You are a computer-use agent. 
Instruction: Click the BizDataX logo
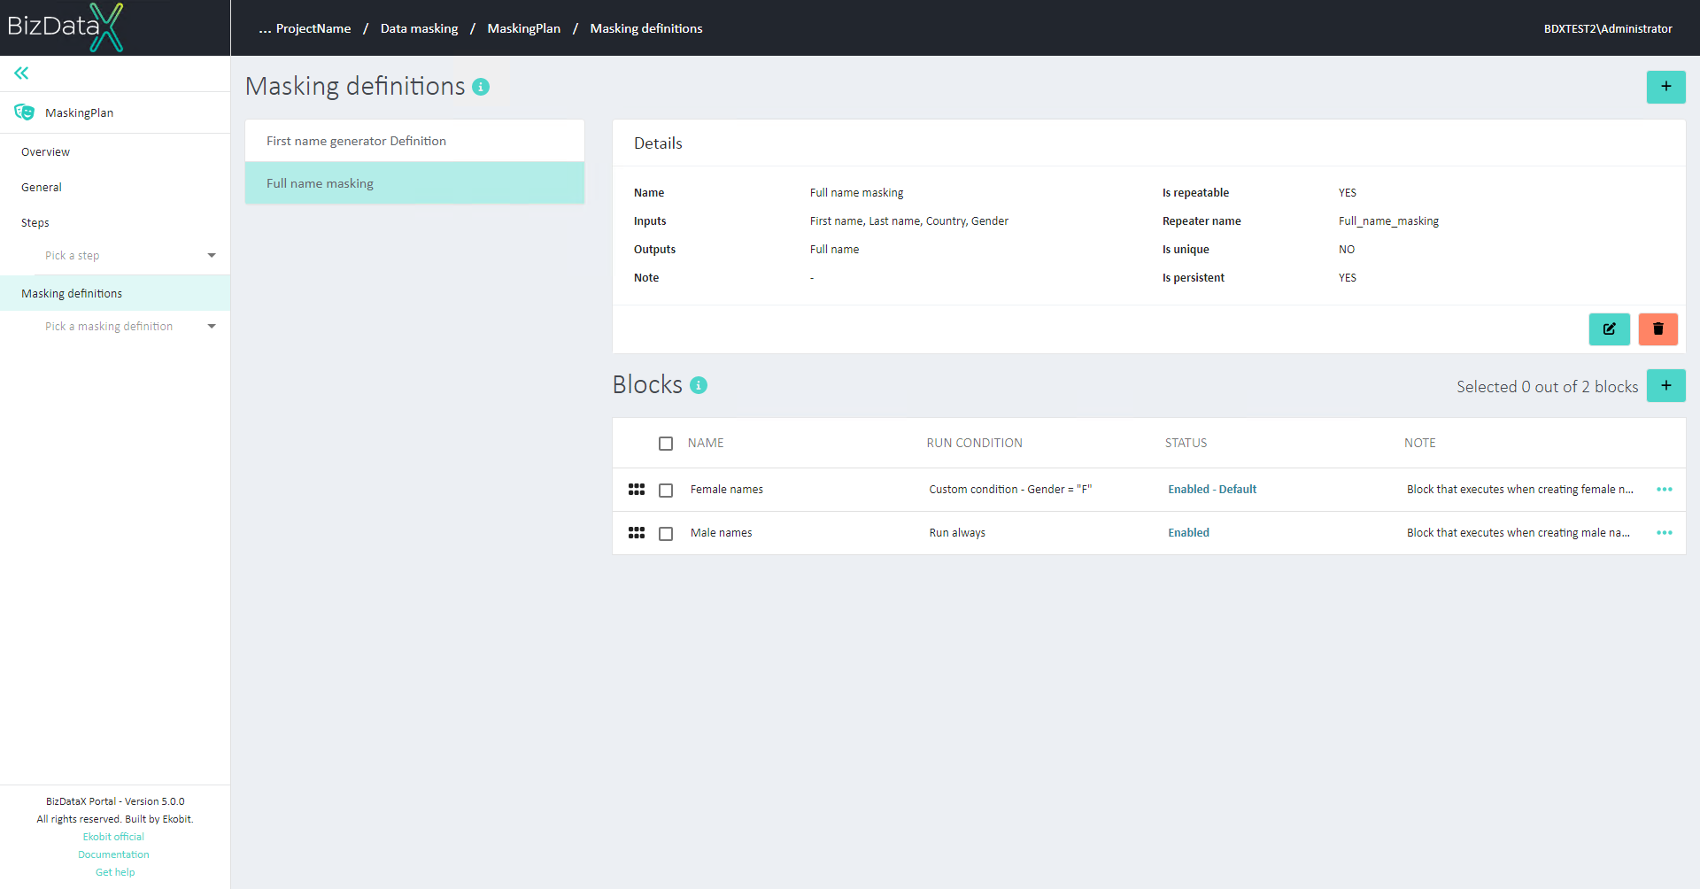pyautogui.click(x=66, y=27)
